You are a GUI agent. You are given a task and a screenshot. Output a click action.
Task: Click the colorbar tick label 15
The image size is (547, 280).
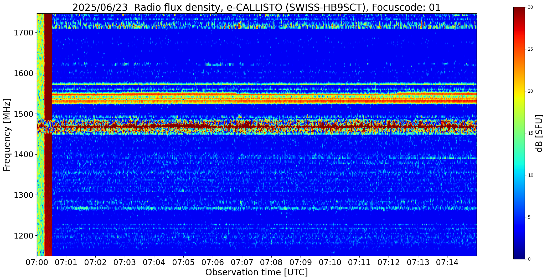click(530, 133)
